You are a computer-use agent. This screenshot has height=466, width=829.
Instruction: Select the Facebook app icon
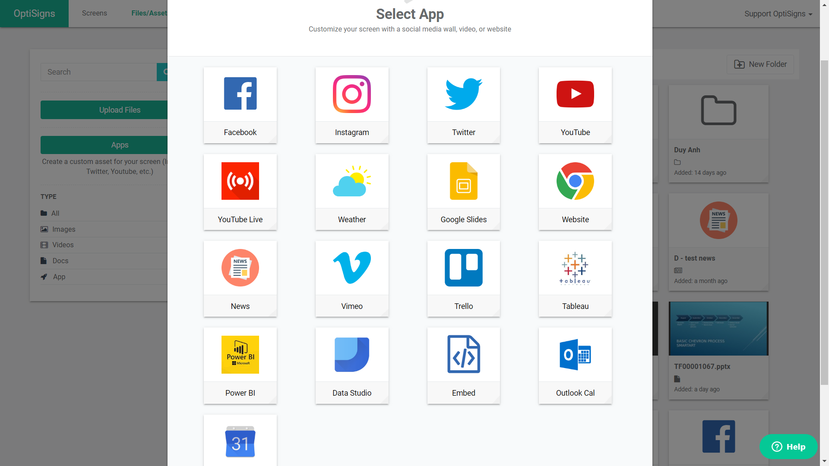point(240,94)
